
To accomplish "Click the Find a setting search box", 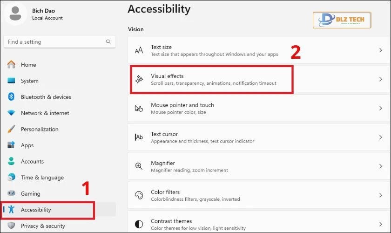I will click(x=55, y=42).
